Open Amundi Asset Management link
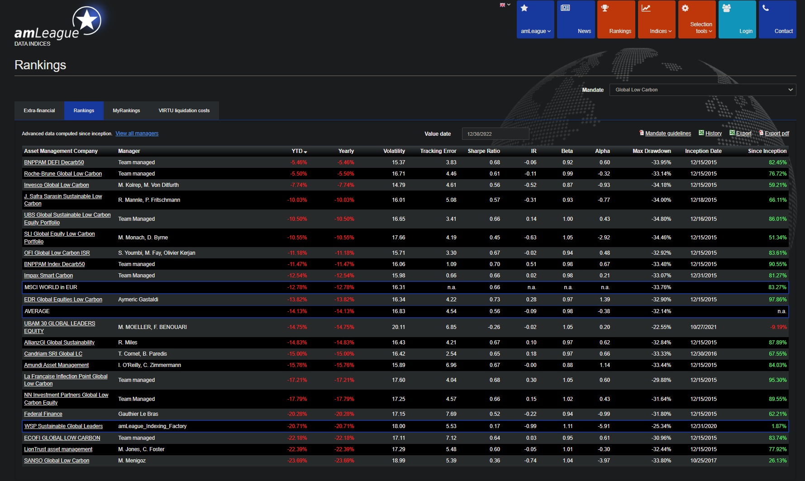 57,365
